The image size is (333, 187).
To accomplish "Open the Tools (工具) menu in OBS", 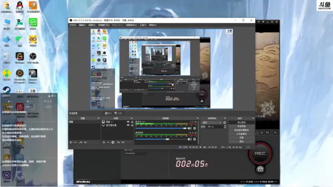I will pos(143,25).
